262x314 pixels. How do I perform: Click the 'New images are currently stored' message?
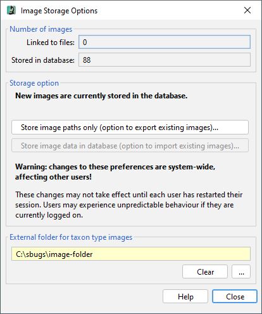pyautogui.click(x=101, y=96)
